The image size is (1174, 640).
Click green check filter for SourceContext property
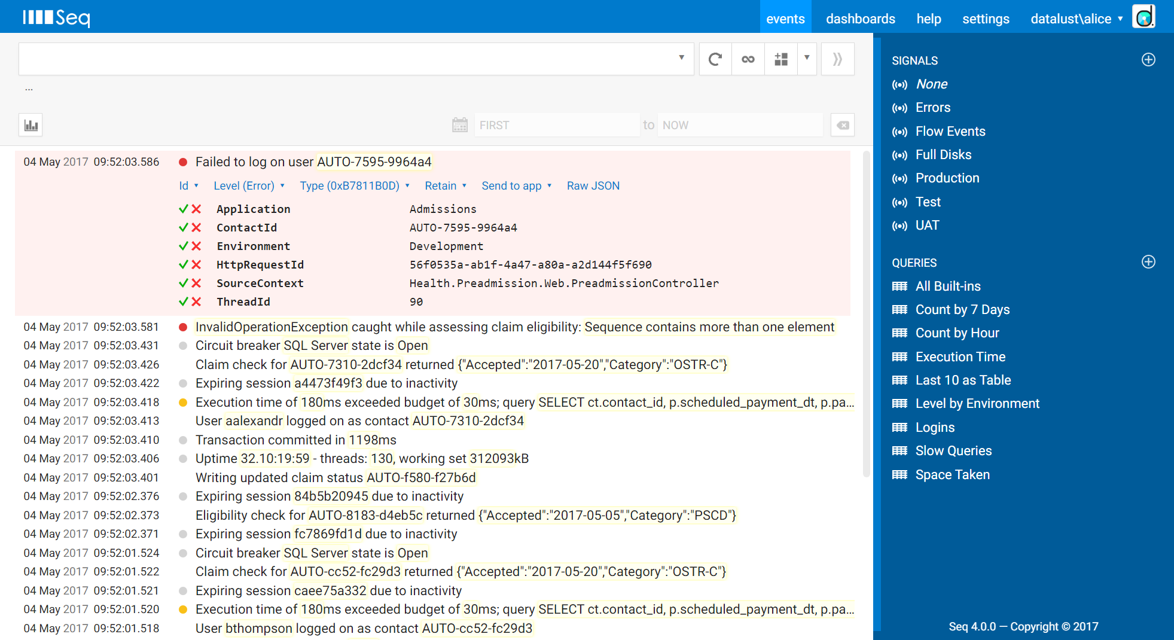184,283
